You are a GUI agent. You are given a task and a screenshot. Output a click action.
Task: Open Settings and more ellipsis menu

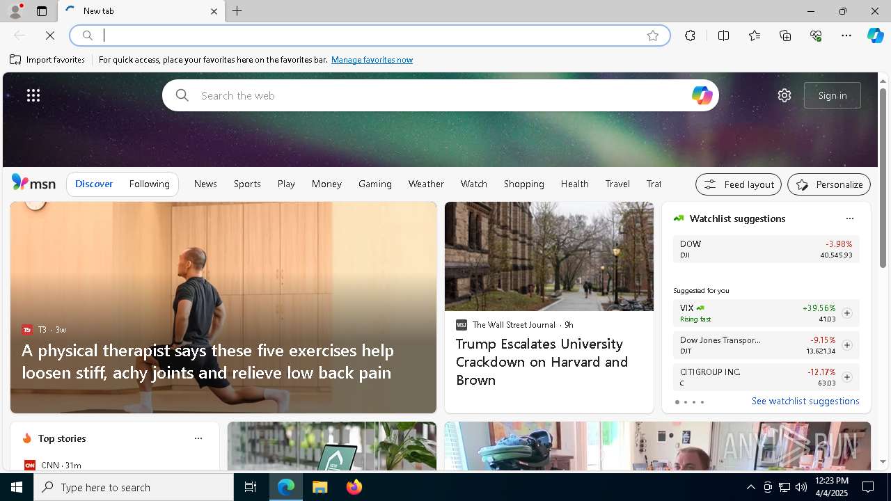point(846,35)
